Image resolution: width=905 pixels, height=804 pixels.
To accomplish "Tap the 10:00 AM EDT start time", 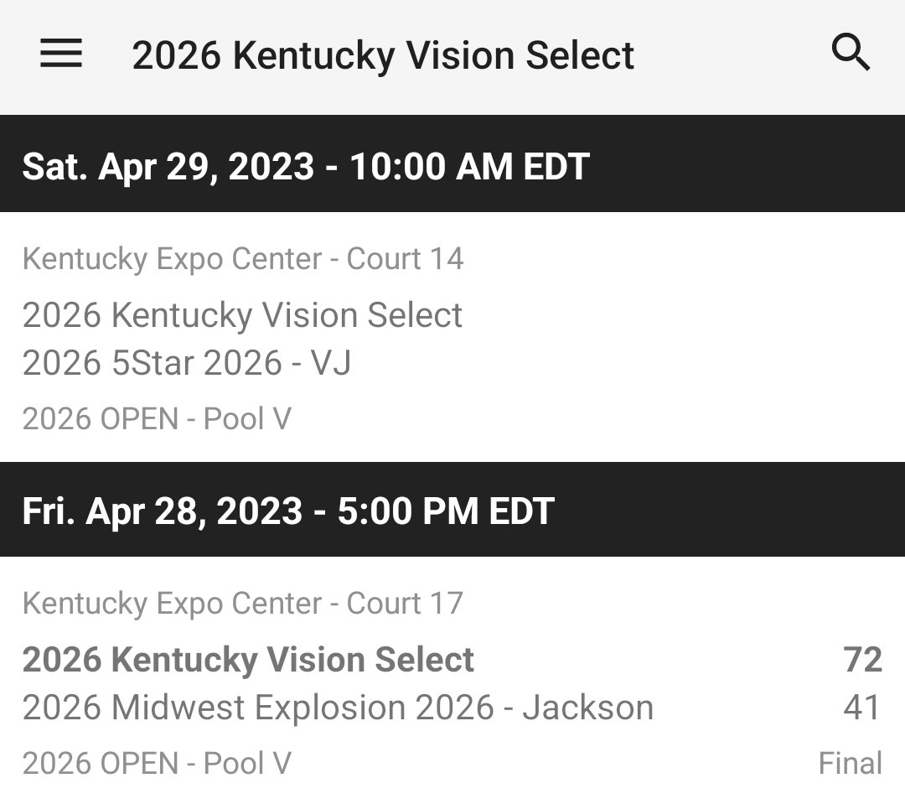I will click(469, 166).
